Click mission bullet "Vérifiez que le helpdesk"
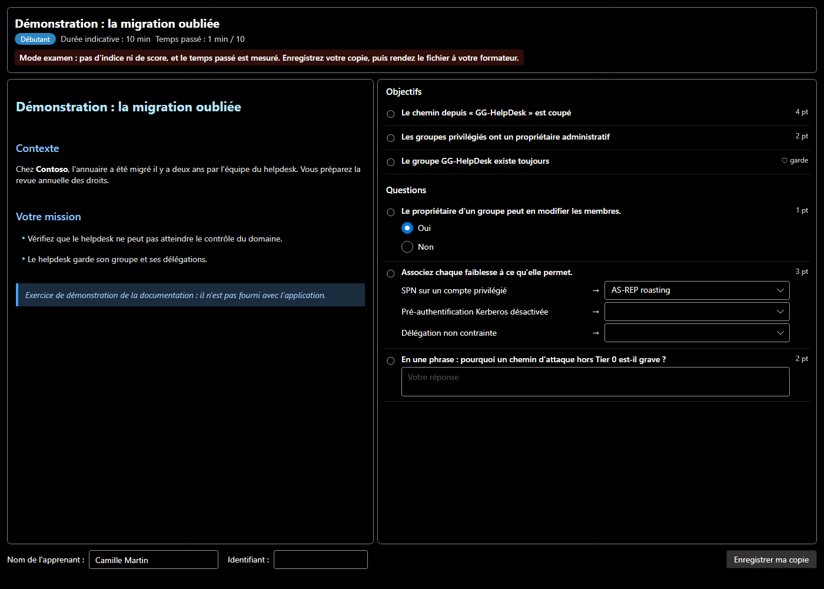Image resolution: width=824 pixels, height=589 pixels. coord(155,239)
